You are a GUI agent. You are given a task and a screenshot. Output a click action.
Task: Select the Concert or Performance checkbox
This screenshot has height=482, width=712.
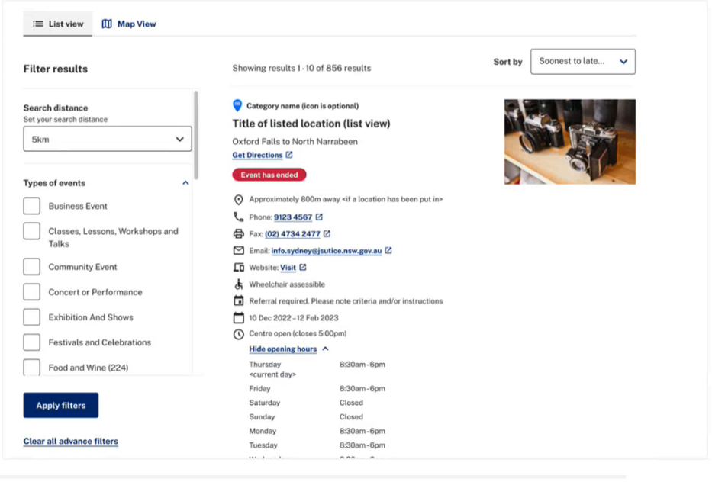click(32, 292)
